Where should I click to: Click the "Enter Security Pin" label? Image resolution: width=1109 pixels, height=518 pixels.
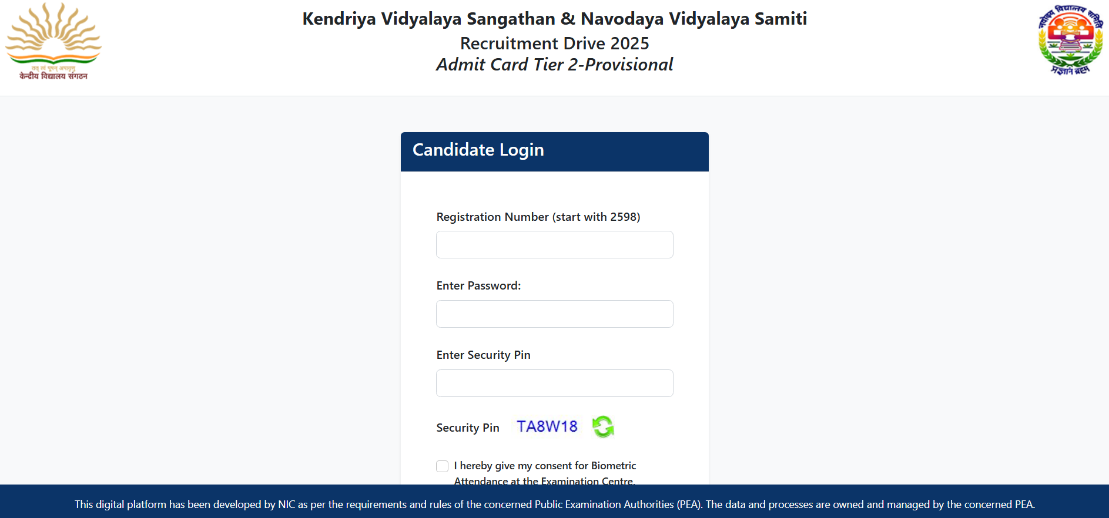click(x=483, y=355)
